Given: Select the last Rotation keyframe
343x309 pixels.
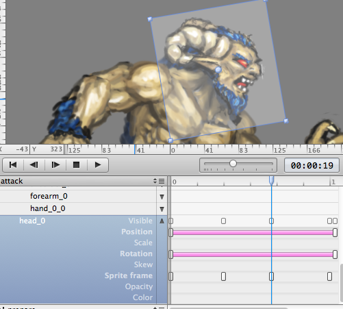Looking at the screenshot, I should tap(335, 255).
